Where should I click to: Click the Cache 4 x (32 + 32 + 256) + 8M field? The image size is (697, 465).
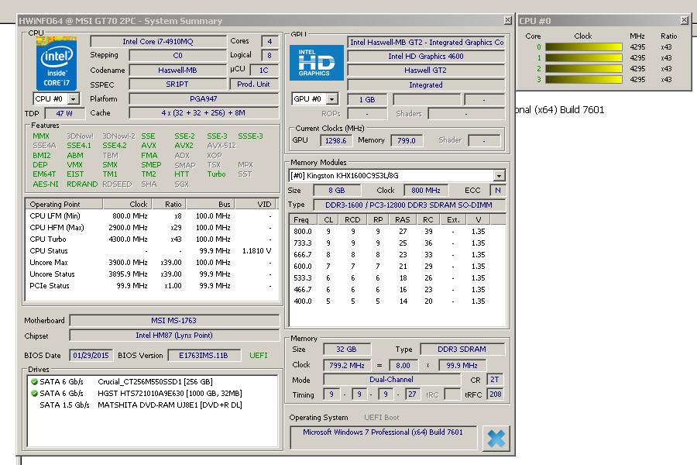[204, 113]
